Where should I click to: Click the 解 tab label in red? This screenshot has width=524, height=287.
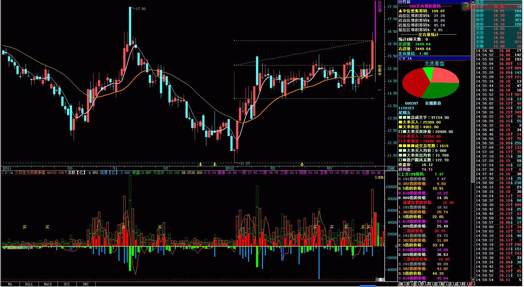471,284
